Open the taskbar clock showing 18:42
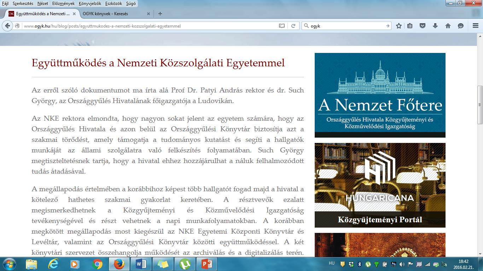483x271 pixels. (x=463, y=264)
